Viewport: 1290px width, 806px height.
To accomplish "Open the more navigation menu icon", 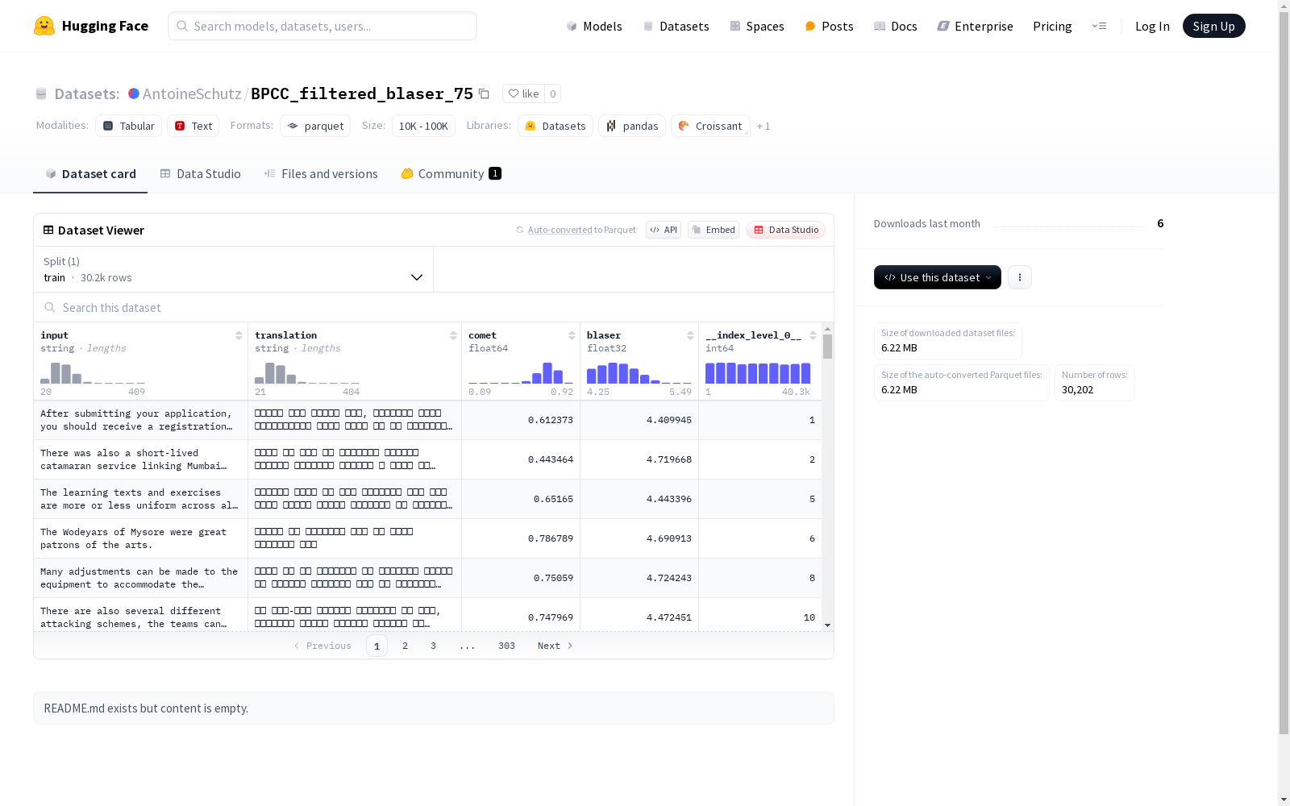I will (1099, 26).
